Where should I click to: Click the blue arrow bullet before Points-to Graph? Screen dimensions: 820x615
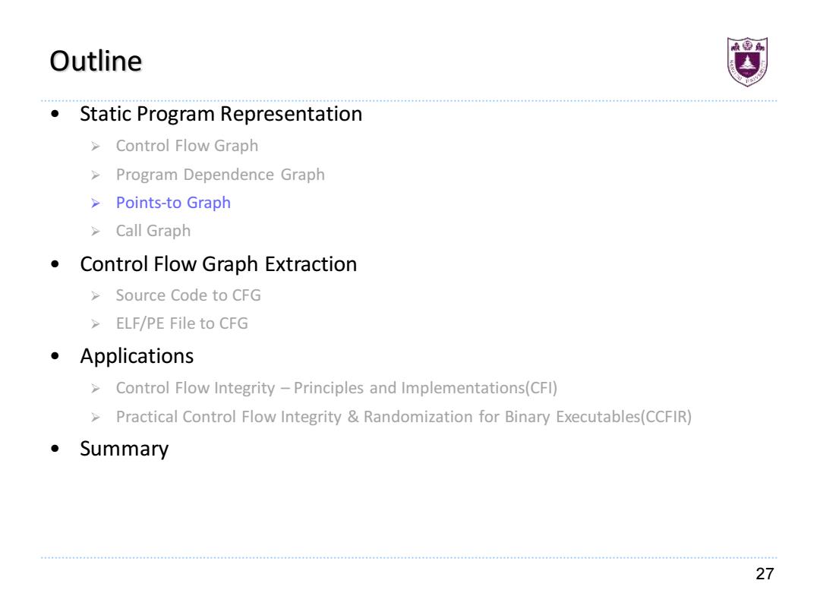95,203
